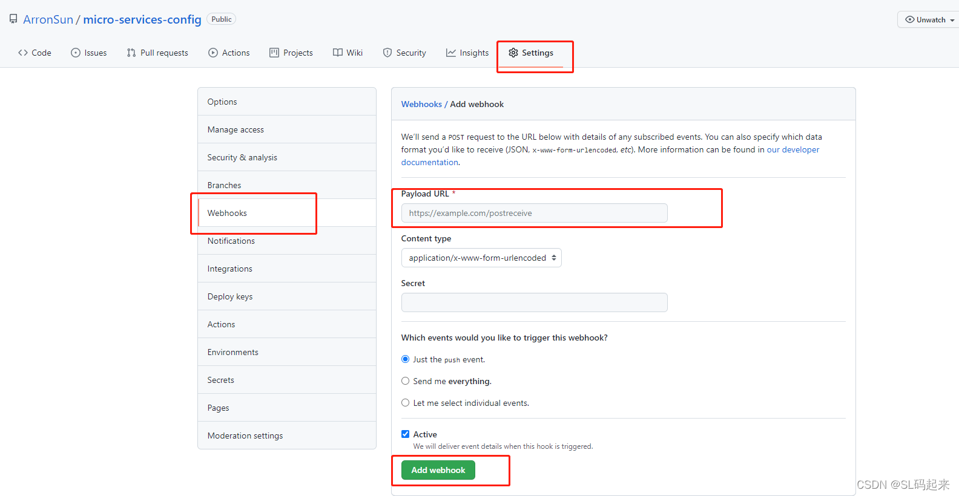Click the Security shield icon
959x496 pixels.
click(x=387, y=53)
